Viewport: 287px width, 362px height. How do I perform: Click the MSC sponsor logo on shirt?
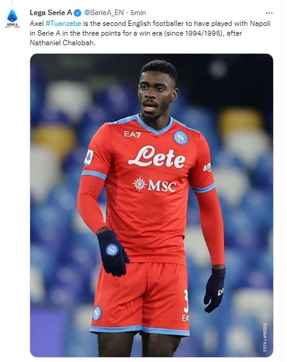154,185
